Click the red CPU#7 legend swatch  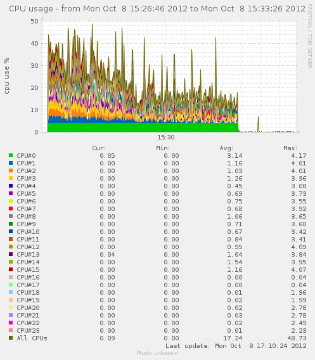(x=11, y=209)
